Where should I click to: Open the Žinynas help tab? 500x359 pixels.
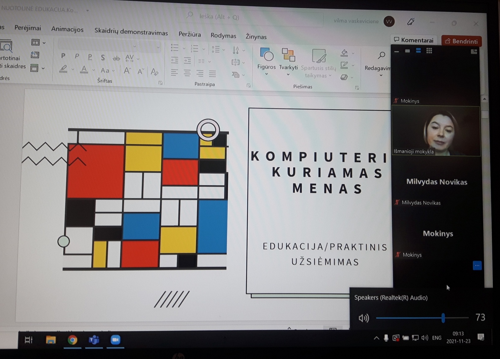[x=256, y=37]
